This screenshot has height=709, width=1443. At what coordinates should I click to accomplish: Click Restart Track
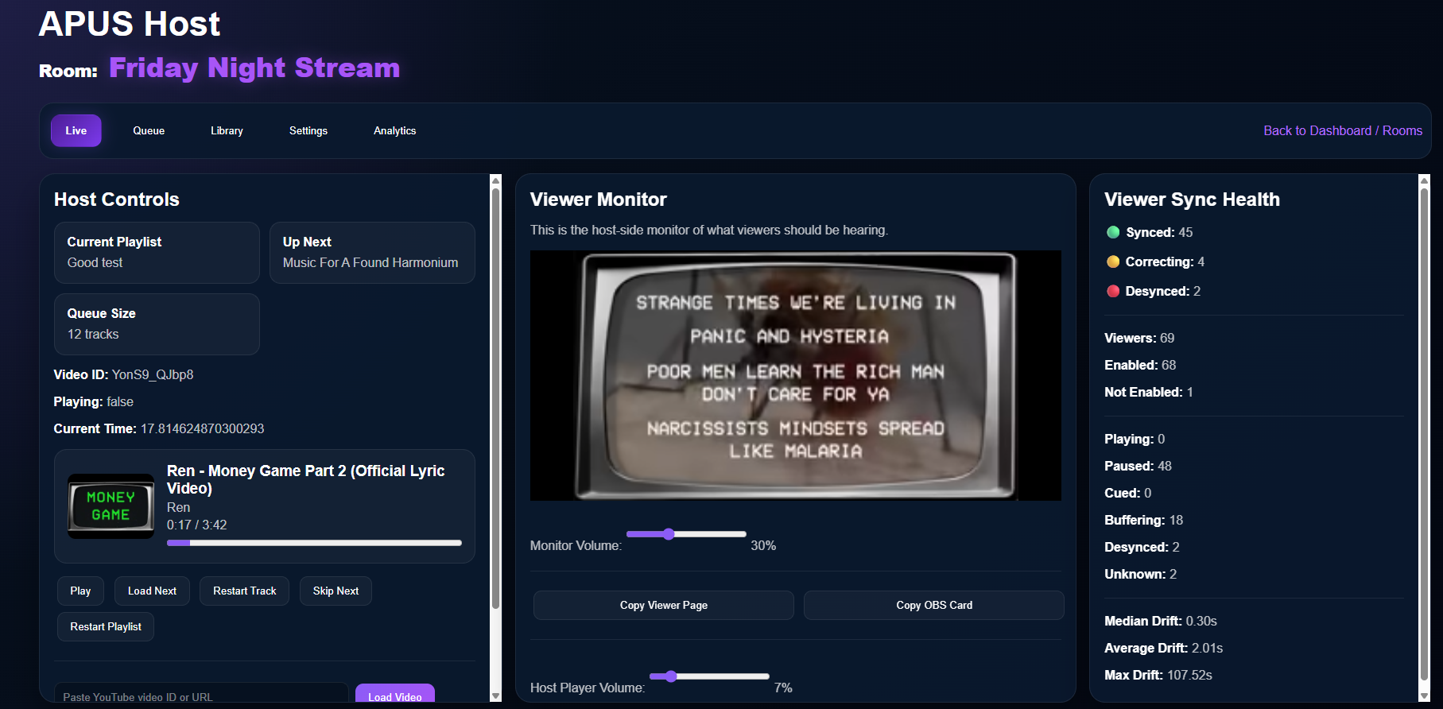point(245,591)
